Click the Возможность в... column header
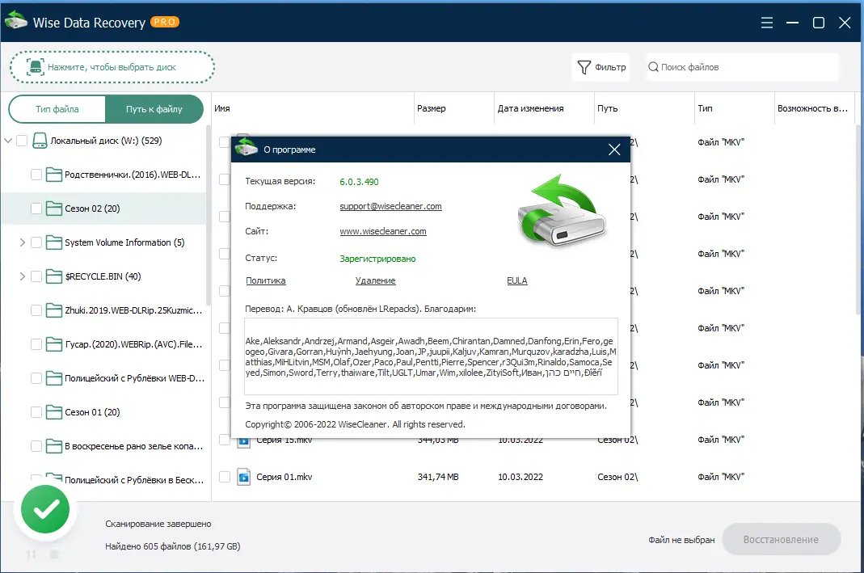This screenshot has height=573, width=864. (x=814, y=108)
